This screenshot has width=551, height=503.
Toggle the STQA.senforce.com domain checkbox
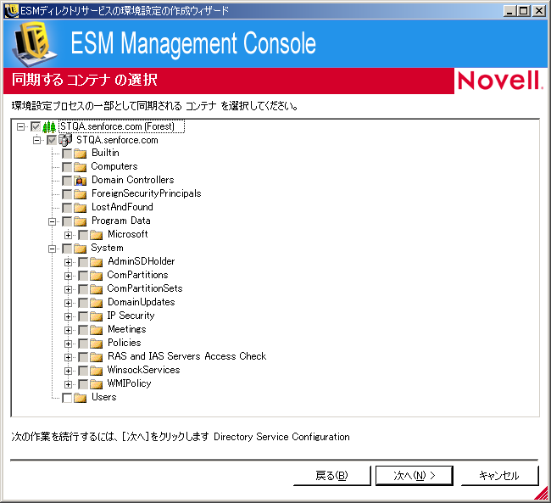[52, 140]
